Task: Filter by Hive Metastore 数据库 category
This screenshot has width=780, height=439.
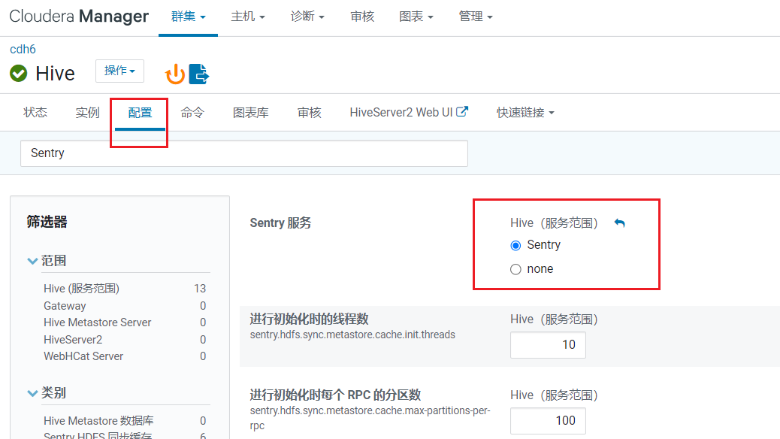Action: [98, 421]
